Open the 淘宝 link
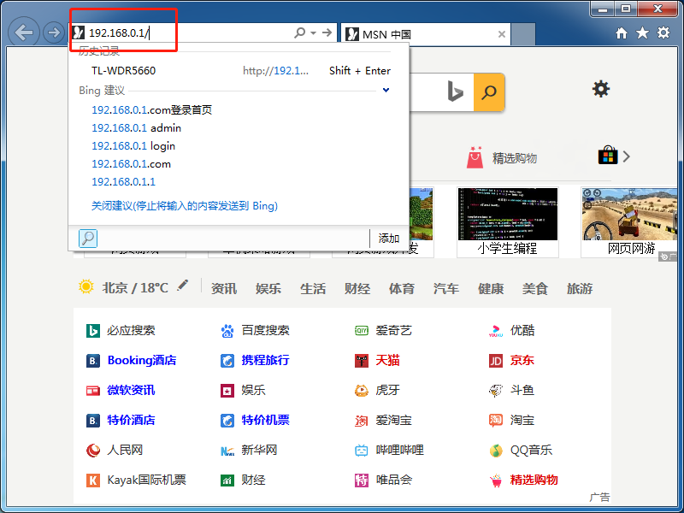Viewport: 684px width, 513px height. (511, 420)
